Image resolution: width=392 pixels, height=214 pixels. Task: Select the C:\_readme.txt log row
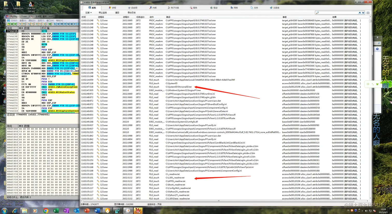tap(225, 174)
